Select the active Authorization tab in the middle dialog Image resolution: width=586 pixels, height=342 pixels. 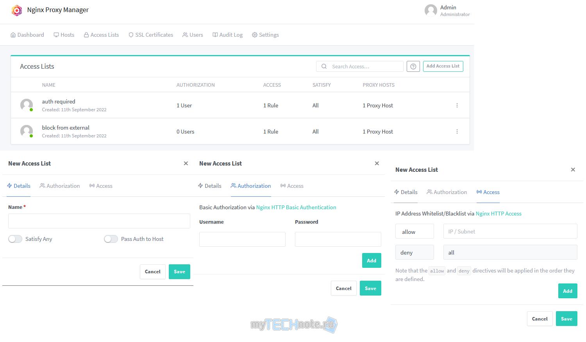(251, 186)
